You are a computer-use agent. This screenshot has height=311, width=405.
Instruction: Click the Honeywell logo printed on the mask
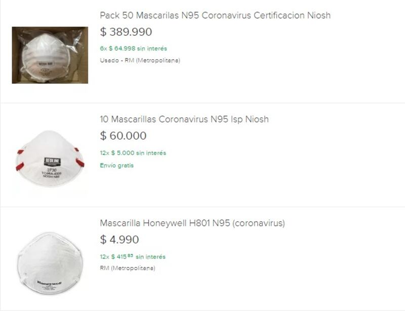[x=50, y=283]
